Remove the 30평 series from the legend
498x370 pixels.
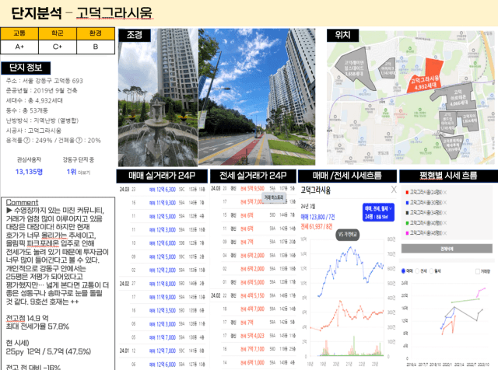445,202
